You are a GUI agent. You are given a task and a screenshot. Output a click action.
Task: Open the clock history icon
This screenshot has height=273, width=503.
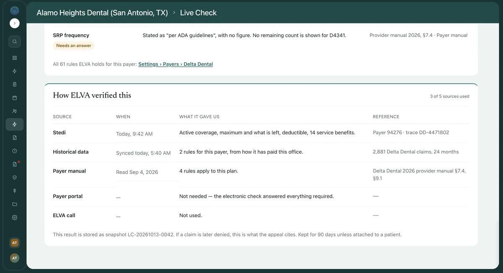15,151
